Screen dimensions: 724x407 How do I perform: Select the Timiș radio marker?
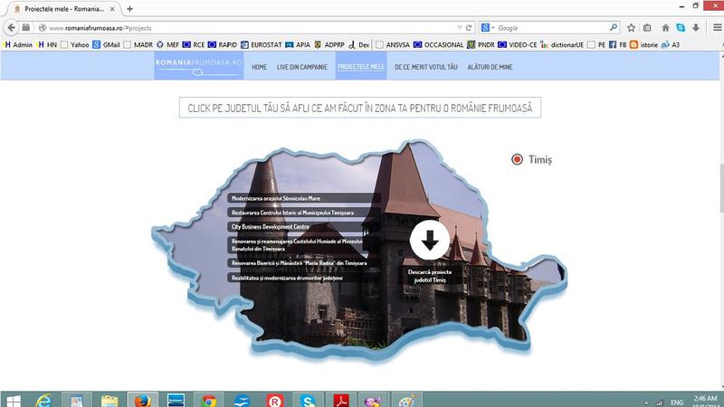517,159
